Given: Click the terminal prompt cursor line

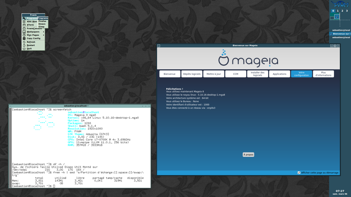Looking at the screenshot, I should [x=34, y=186].
